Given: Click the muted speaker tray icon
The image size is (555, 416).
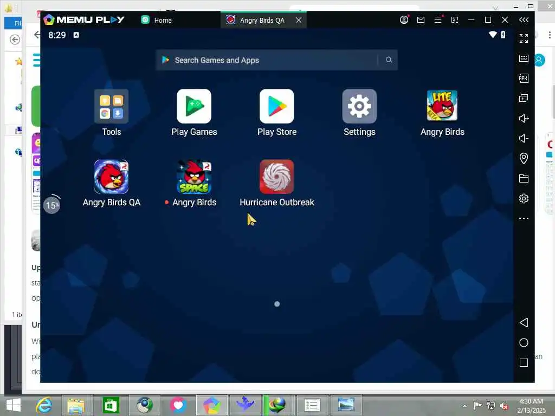Looking at the screenshot, I should [504, 406].
